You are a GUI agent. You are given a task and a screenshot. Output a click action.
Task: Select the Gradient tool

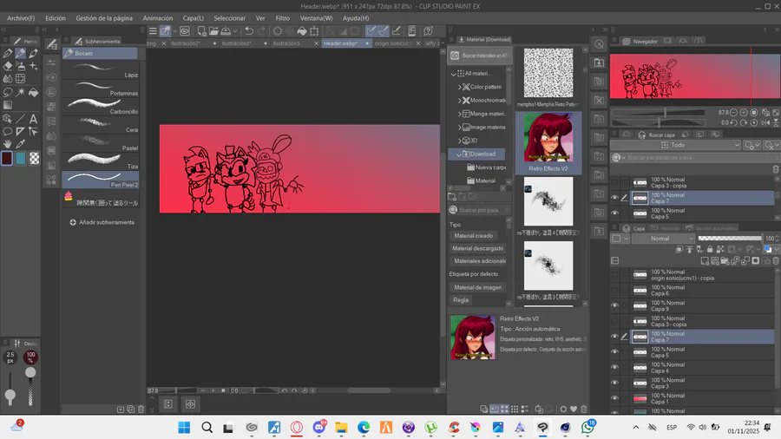tap(8, 105)
